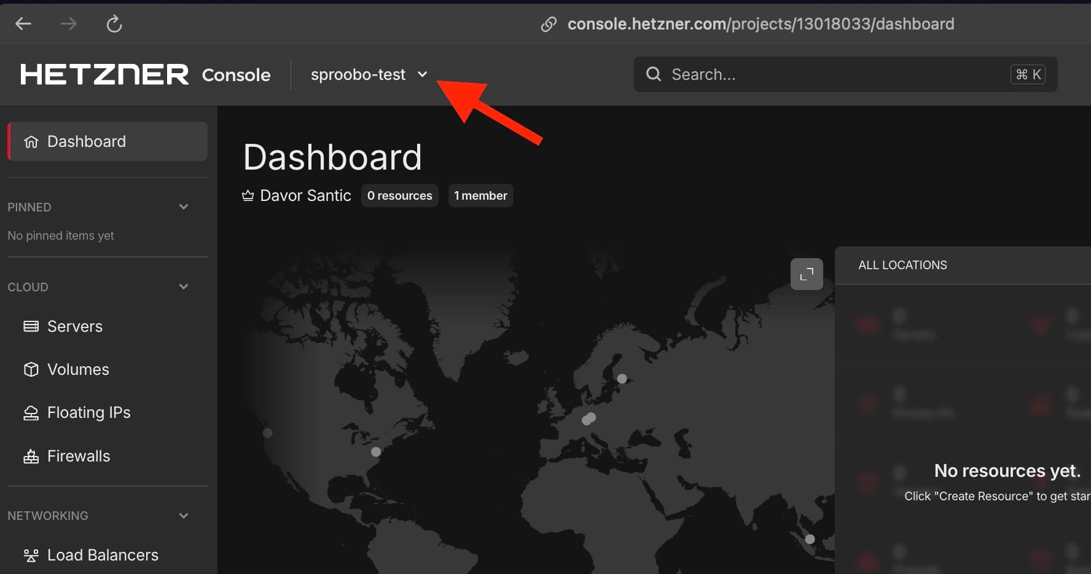This screenshot has width=1091, height=574.
Task: Click the Firewalls wall icon
Action: (31, 456)
